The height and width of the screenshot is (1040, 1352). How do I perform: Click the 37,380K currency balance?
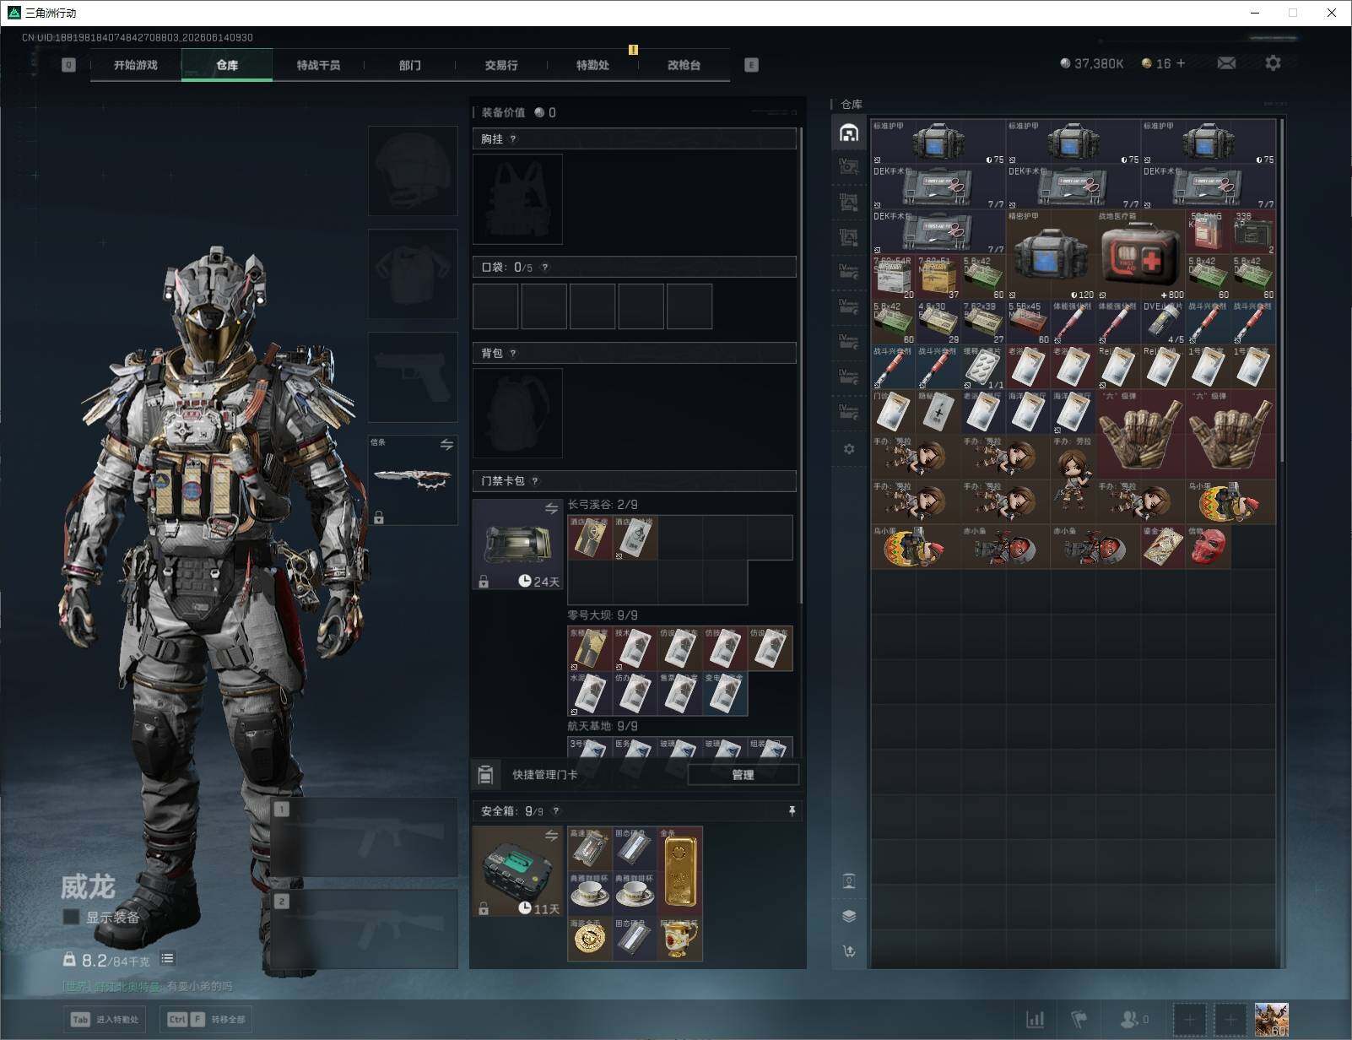click(x=1092, y=63)
